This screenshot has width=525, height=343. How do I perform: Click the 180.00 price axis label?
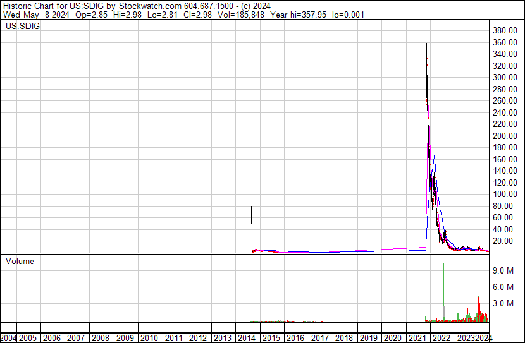pyautogui.click(x=505, y=147)
